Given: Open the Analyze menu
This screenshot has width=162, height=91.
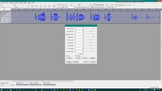Looking at the screenshot, I should click(29, 3).
